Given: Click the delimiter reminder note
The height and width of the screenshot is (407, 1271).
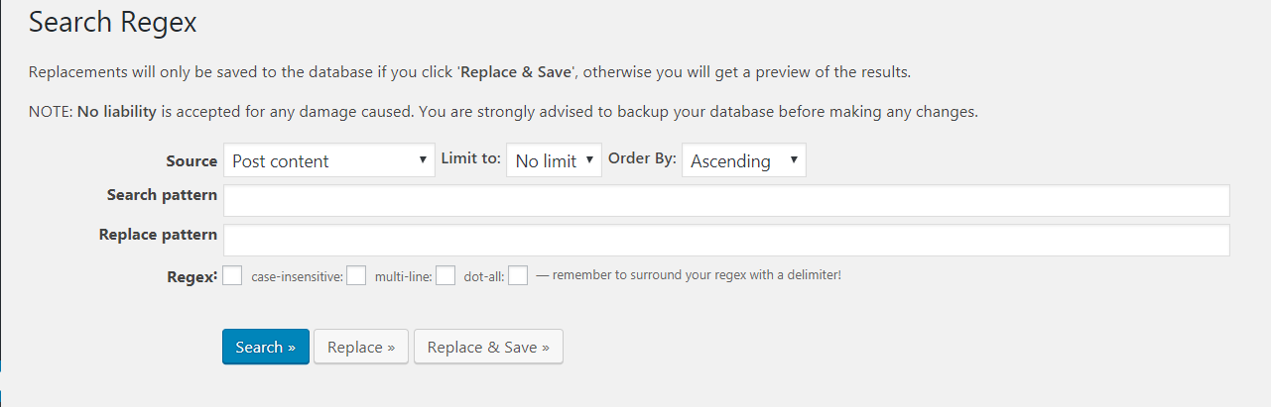Looking at the screenshot, I should [689, 274].
